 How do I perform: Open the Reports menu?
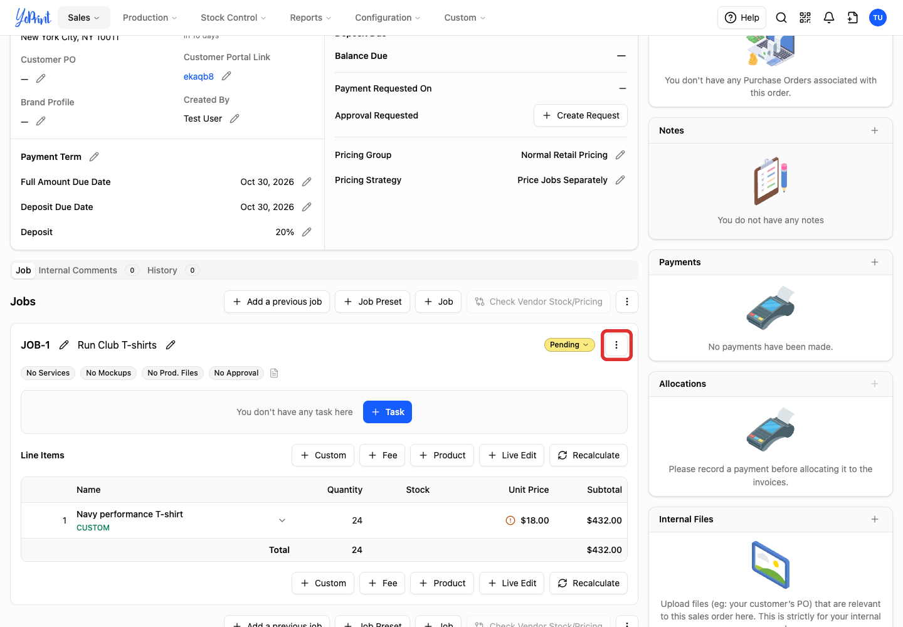(310, 18)
